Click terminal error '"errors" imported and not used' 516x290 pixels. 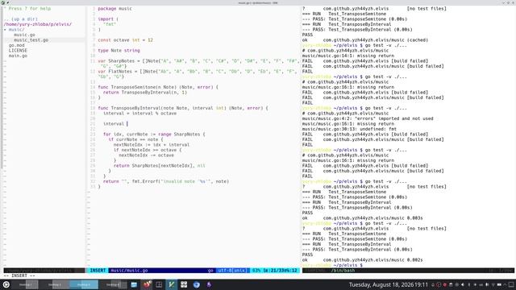[x=368, y=118]
